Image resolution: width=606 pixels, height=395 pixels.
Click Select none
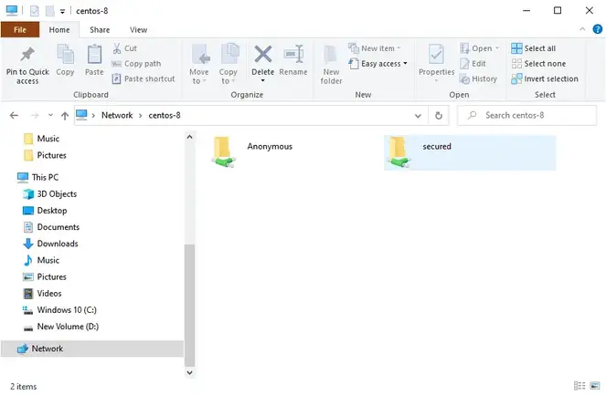tap(538, 64)
